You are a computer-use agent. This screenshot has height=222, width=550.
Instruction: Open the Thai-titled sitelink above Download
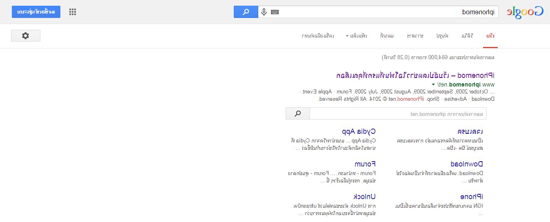click(x=470, y=131)
